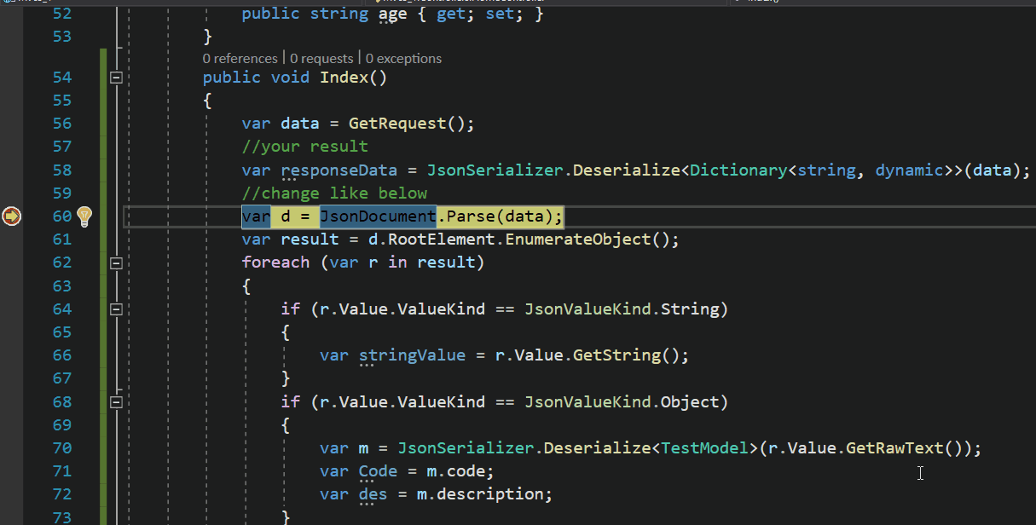Screen dimensions: 1036x525
Task: Click the 'dynamic' keyword on line 58
Action: click(x=909, y=170)
